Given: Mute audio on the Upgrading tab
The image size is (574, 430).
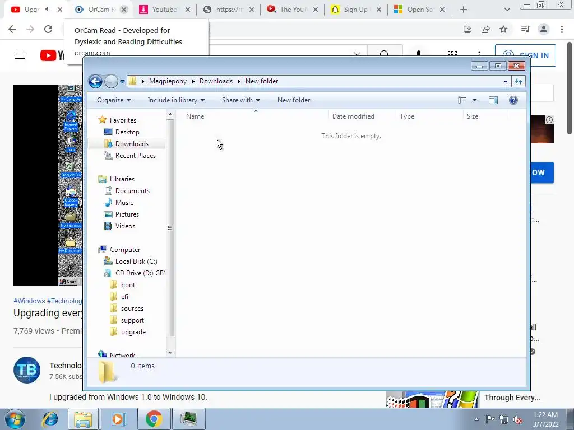Looking at the screenshot, I should click(x=48, y=10).
